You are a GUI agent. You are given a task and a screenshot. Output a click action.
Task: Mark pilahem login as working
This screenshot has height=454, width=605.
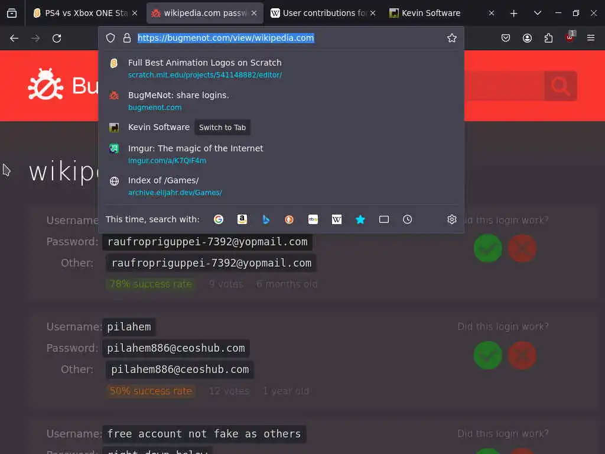(487, 355)
